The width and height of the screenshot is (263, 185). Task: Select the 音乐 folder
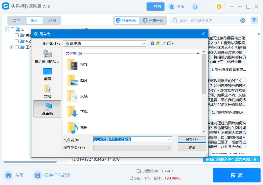77,127
